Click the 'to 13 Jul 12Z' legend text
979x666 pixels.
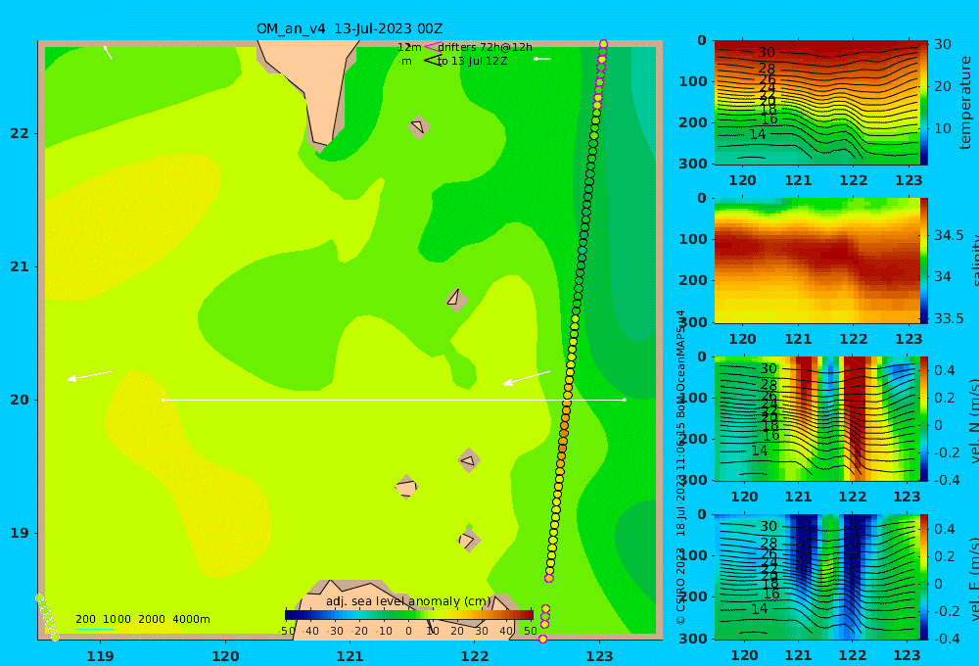pos(472,62)
